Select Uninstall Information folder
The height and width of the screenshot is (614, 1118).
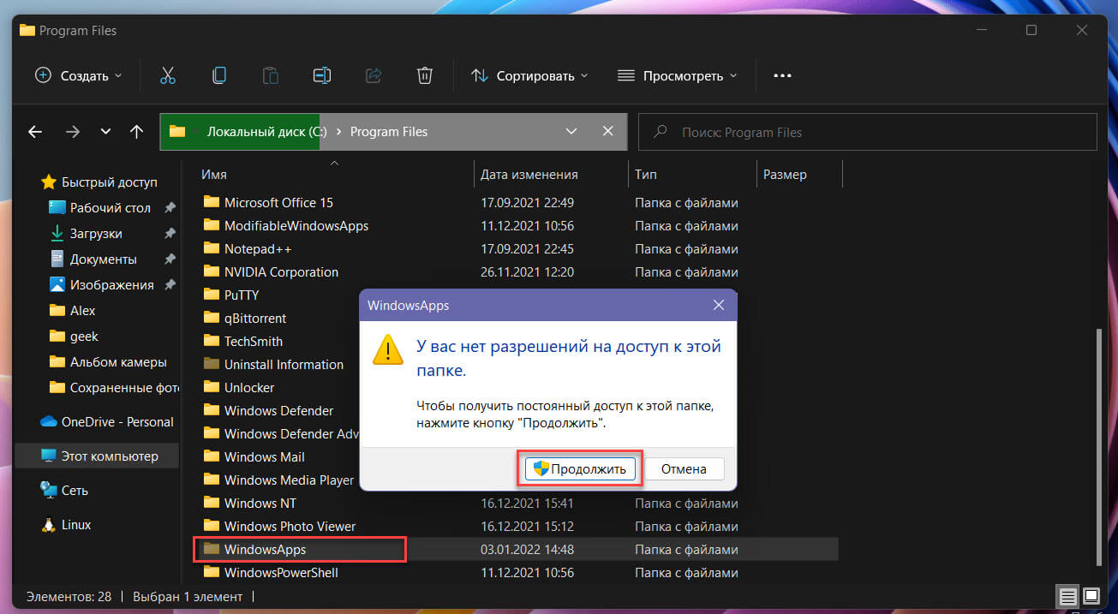[284, 365]
